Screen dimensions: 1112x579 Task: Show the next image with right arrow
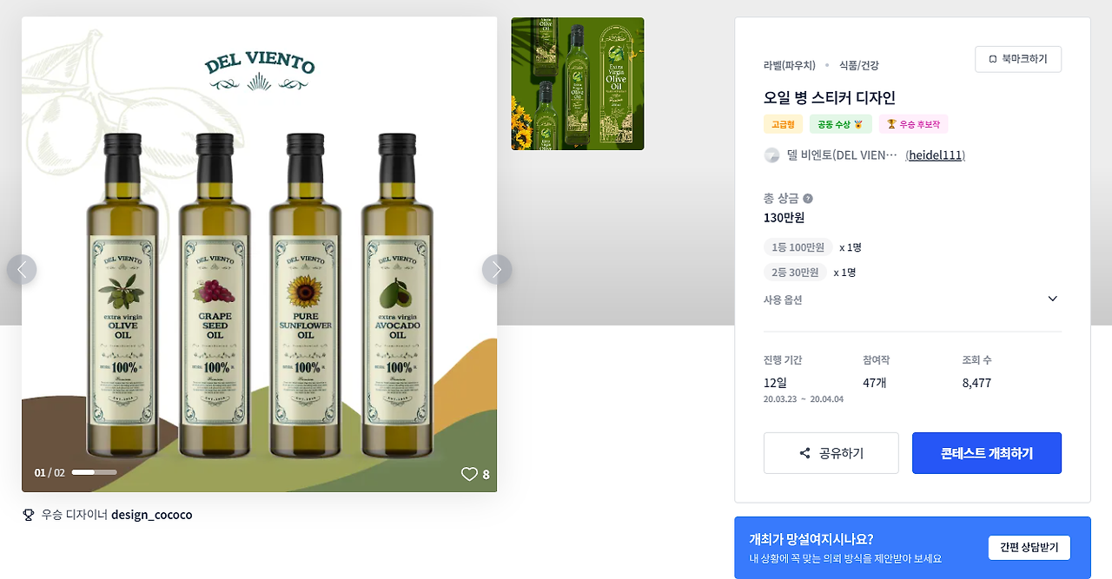tap(497, 270)
